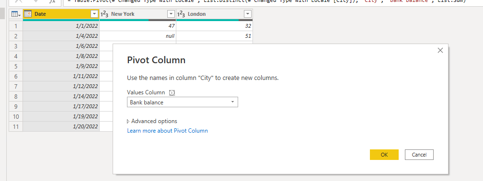This screenshot has height=181, width=483.
Task: Select the Date column header
Action: (61, 14)
